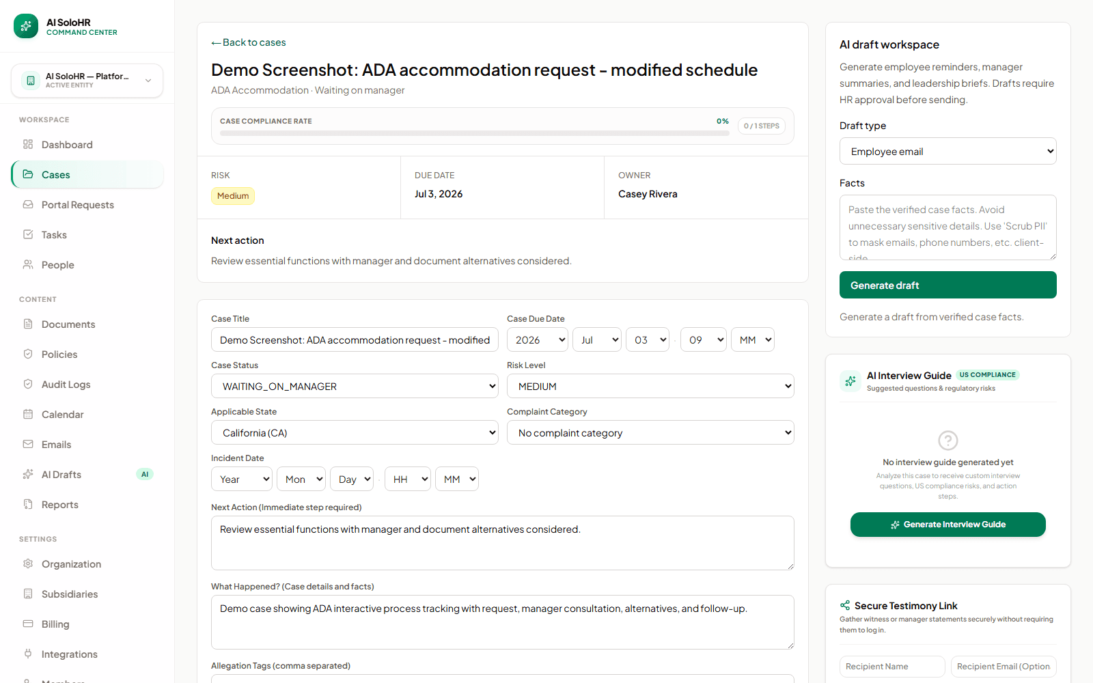Click the Tasks checkbox icon
1093x683 pixels.
pyautogui.click(x=28, y=234)
